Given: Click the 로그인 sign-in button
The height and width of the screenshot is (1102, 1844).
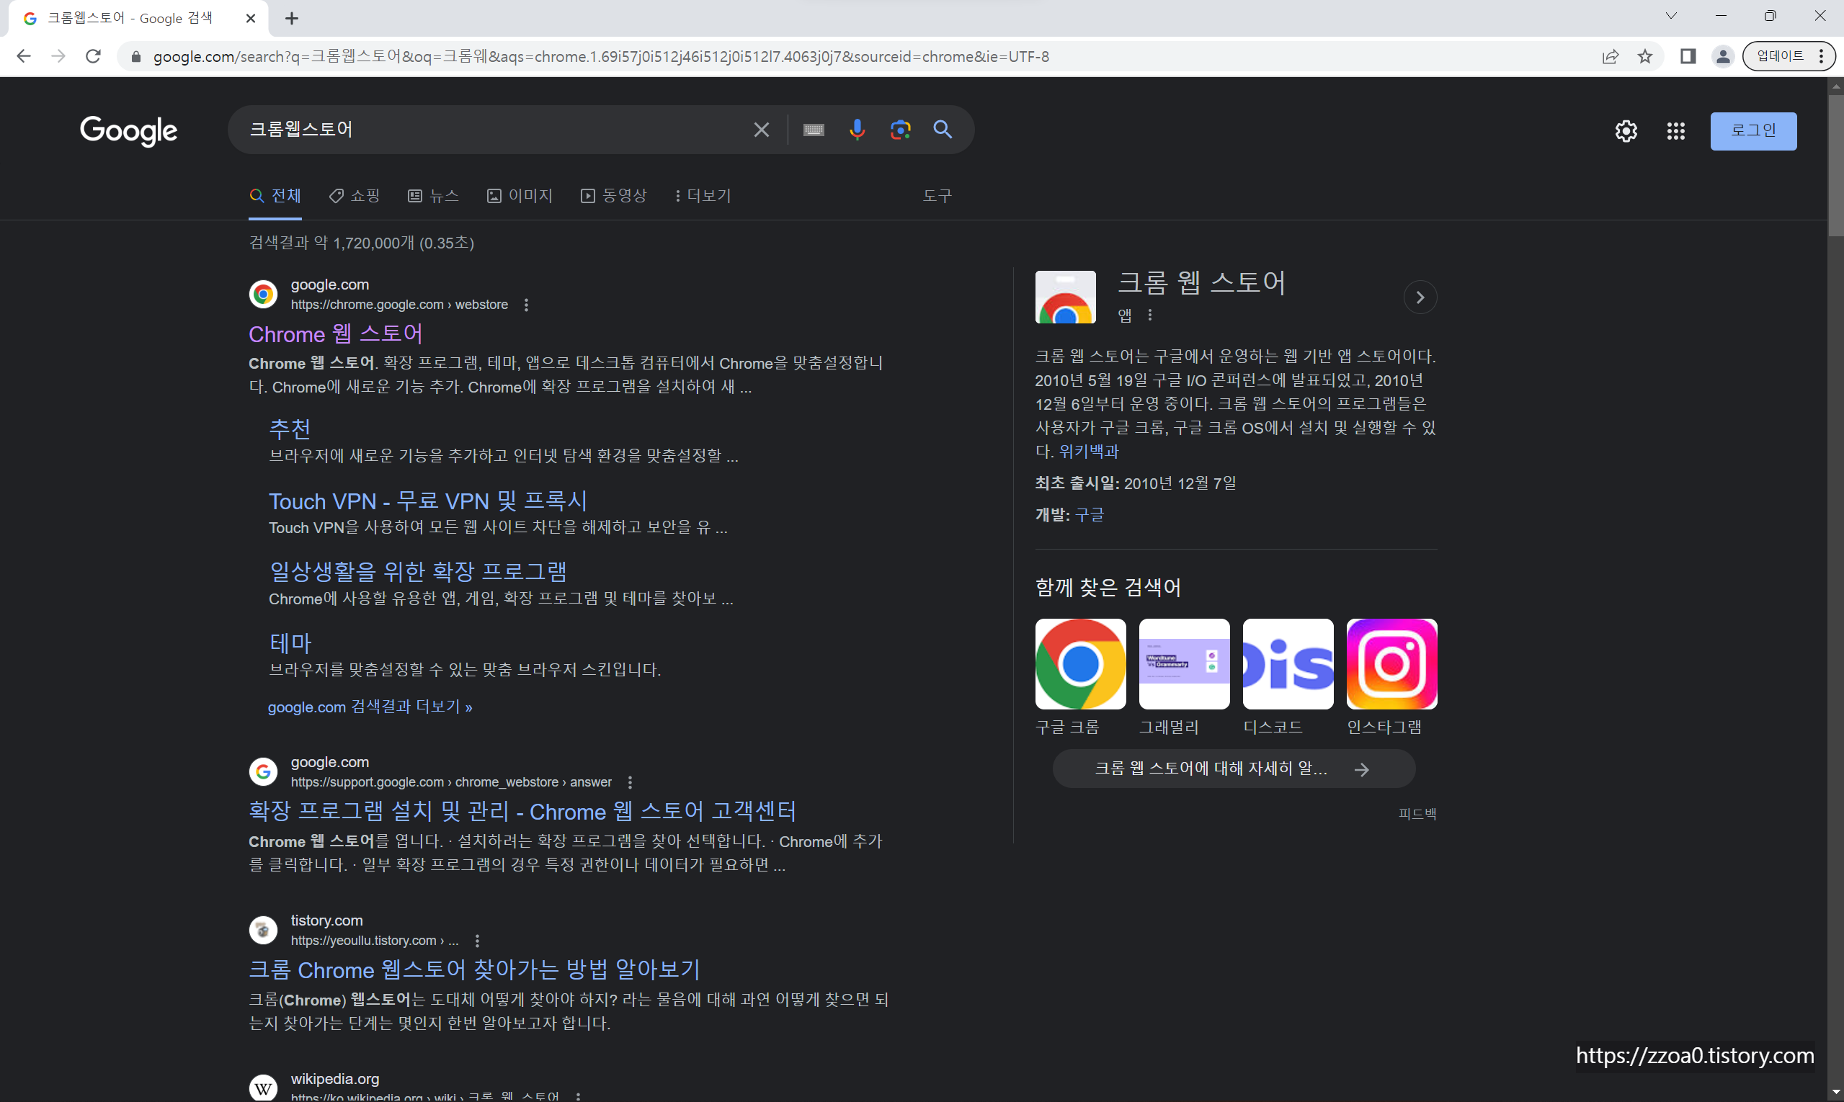Looking at the screenshot, I should coord(1753,131).
